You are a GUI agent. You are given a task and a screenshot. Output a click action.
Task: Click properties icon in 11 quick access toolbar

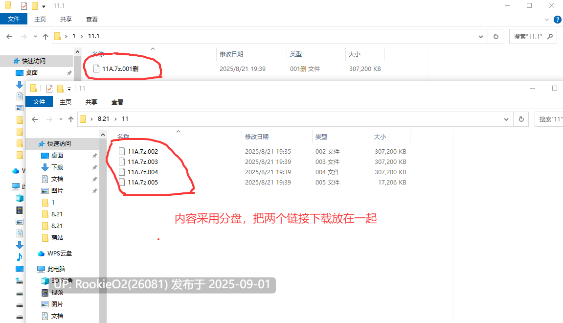49,89
